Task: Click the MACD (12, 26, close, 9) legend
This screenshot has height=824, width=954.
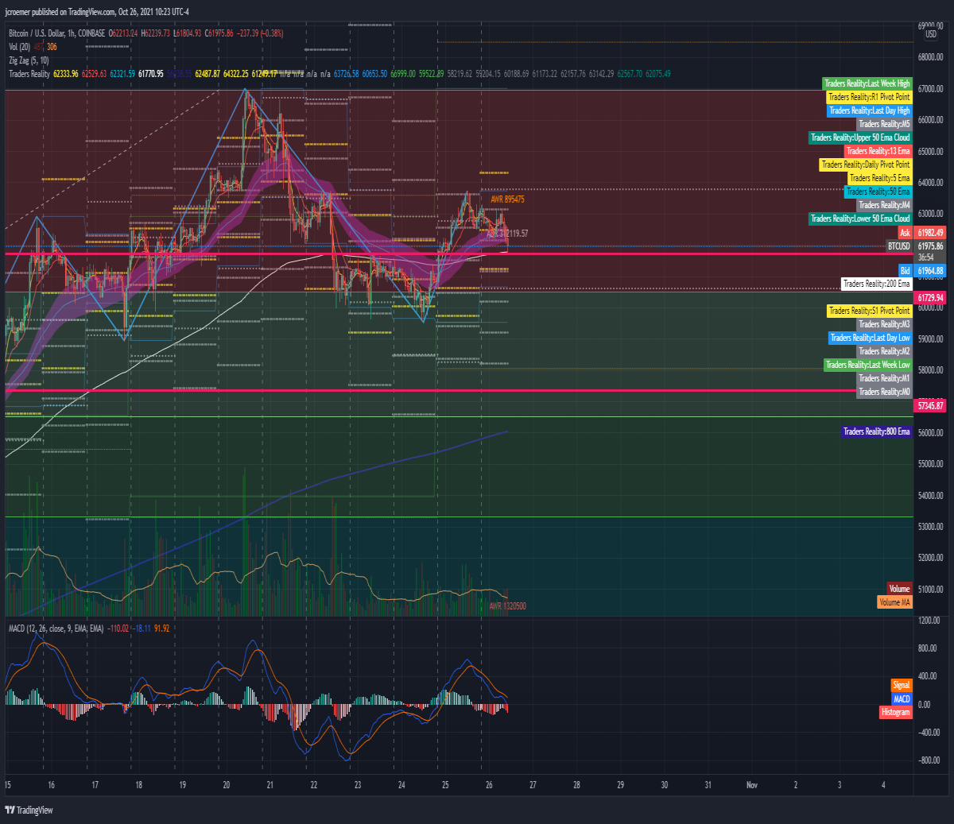Action: pos(56,629)
